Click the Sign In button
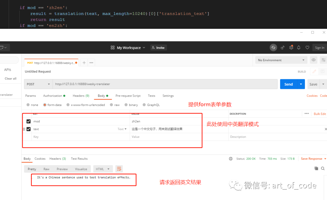The width and height of the screenshot is (327, 200). tap(319, 48)
